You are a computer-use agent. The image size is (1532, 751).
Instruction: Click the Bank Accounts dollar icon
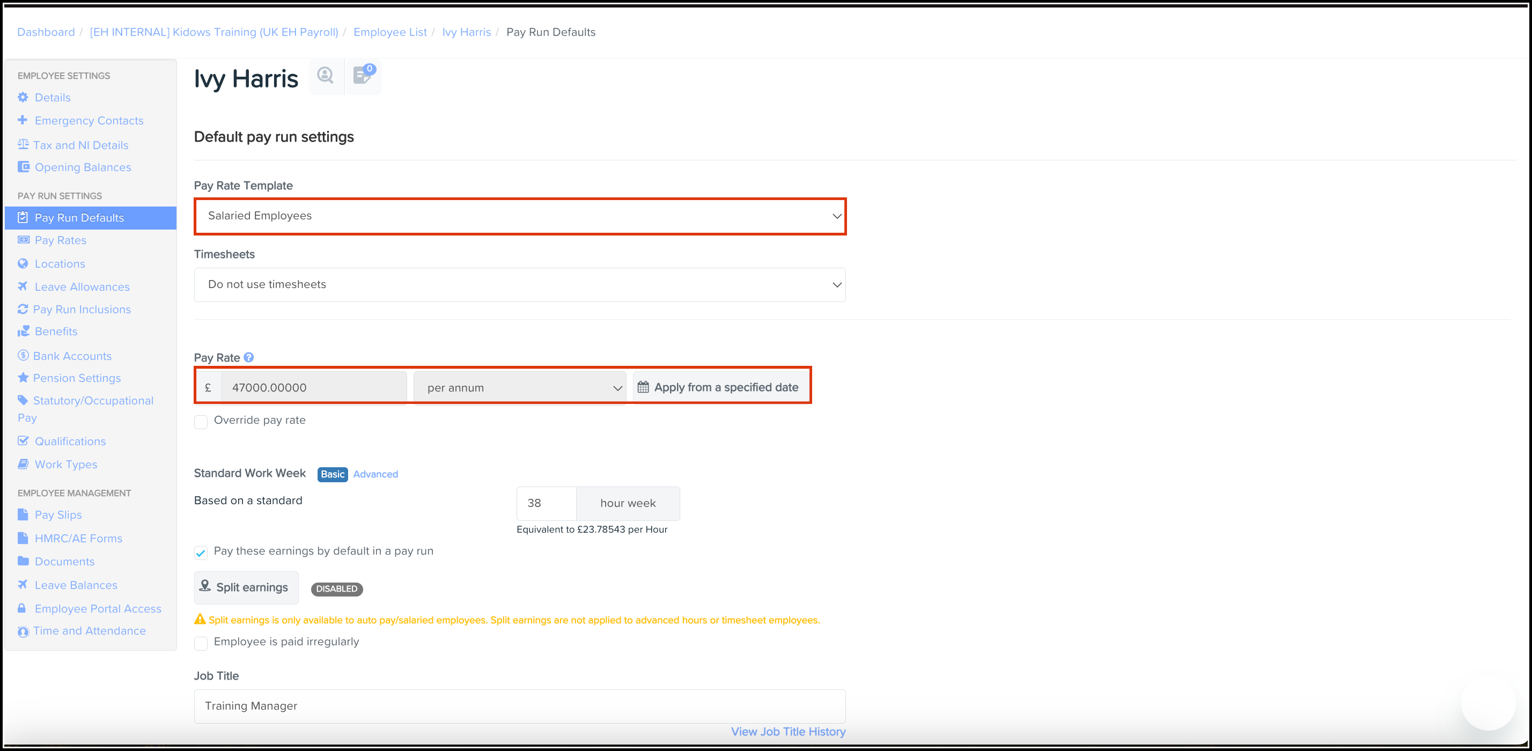(x=23, y=356)
